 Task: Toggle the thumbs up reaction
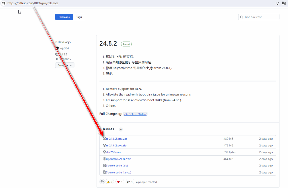coord(110,182)
